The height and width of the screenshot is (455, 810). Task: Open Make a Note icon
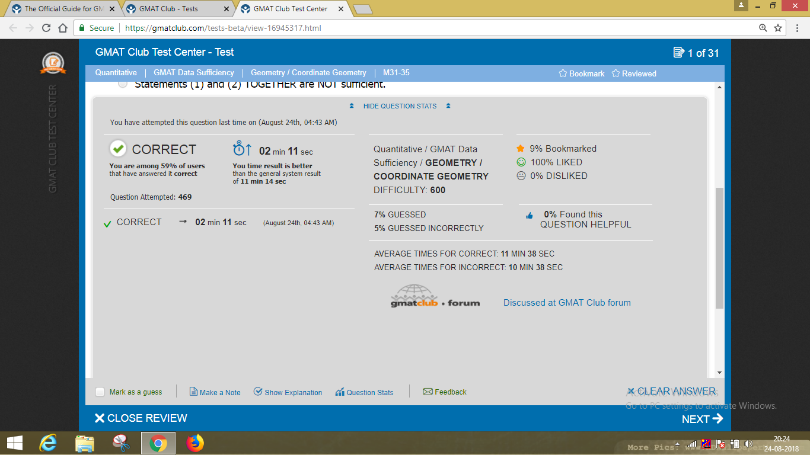[193, 392]
